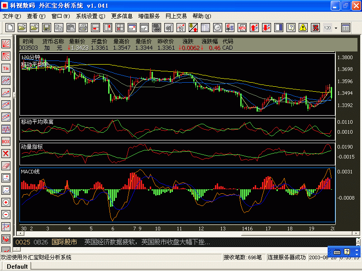
Task: Select the BOX tool in left sidebar
Action: [x=6, y=141]
